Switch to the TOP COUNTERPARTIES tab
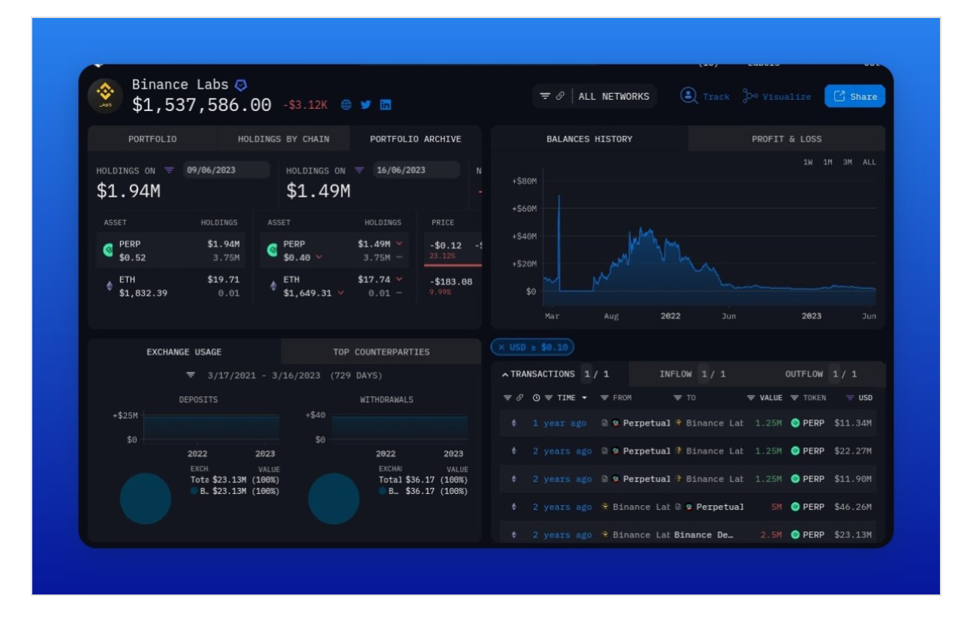961x632 pixels. [x=381, y=351]
